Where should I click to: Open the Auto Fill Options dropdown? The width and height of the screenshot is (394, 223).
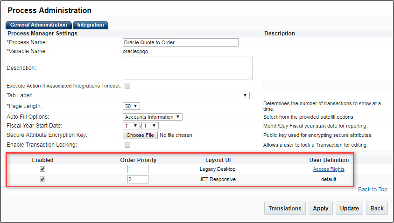pyautogui.click(x=153, y=117)
